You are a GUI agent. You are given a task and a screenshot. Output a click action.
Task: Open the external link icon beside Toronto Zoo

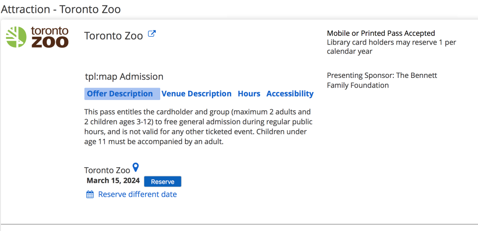click(x=152, y=34)
